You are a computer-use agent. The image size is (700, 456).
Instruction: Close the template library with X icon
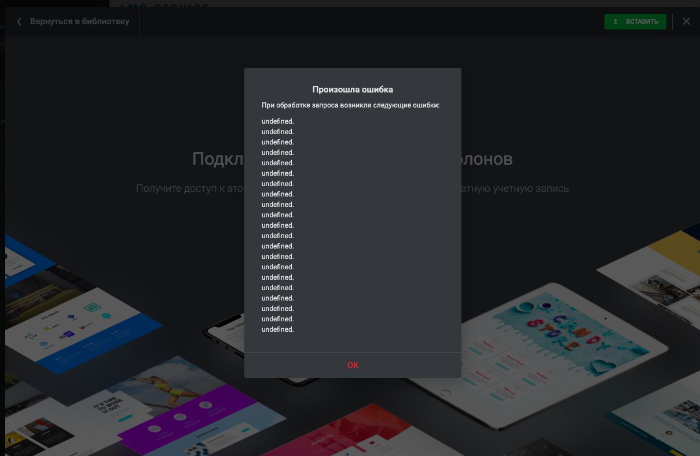click(686, 21)
